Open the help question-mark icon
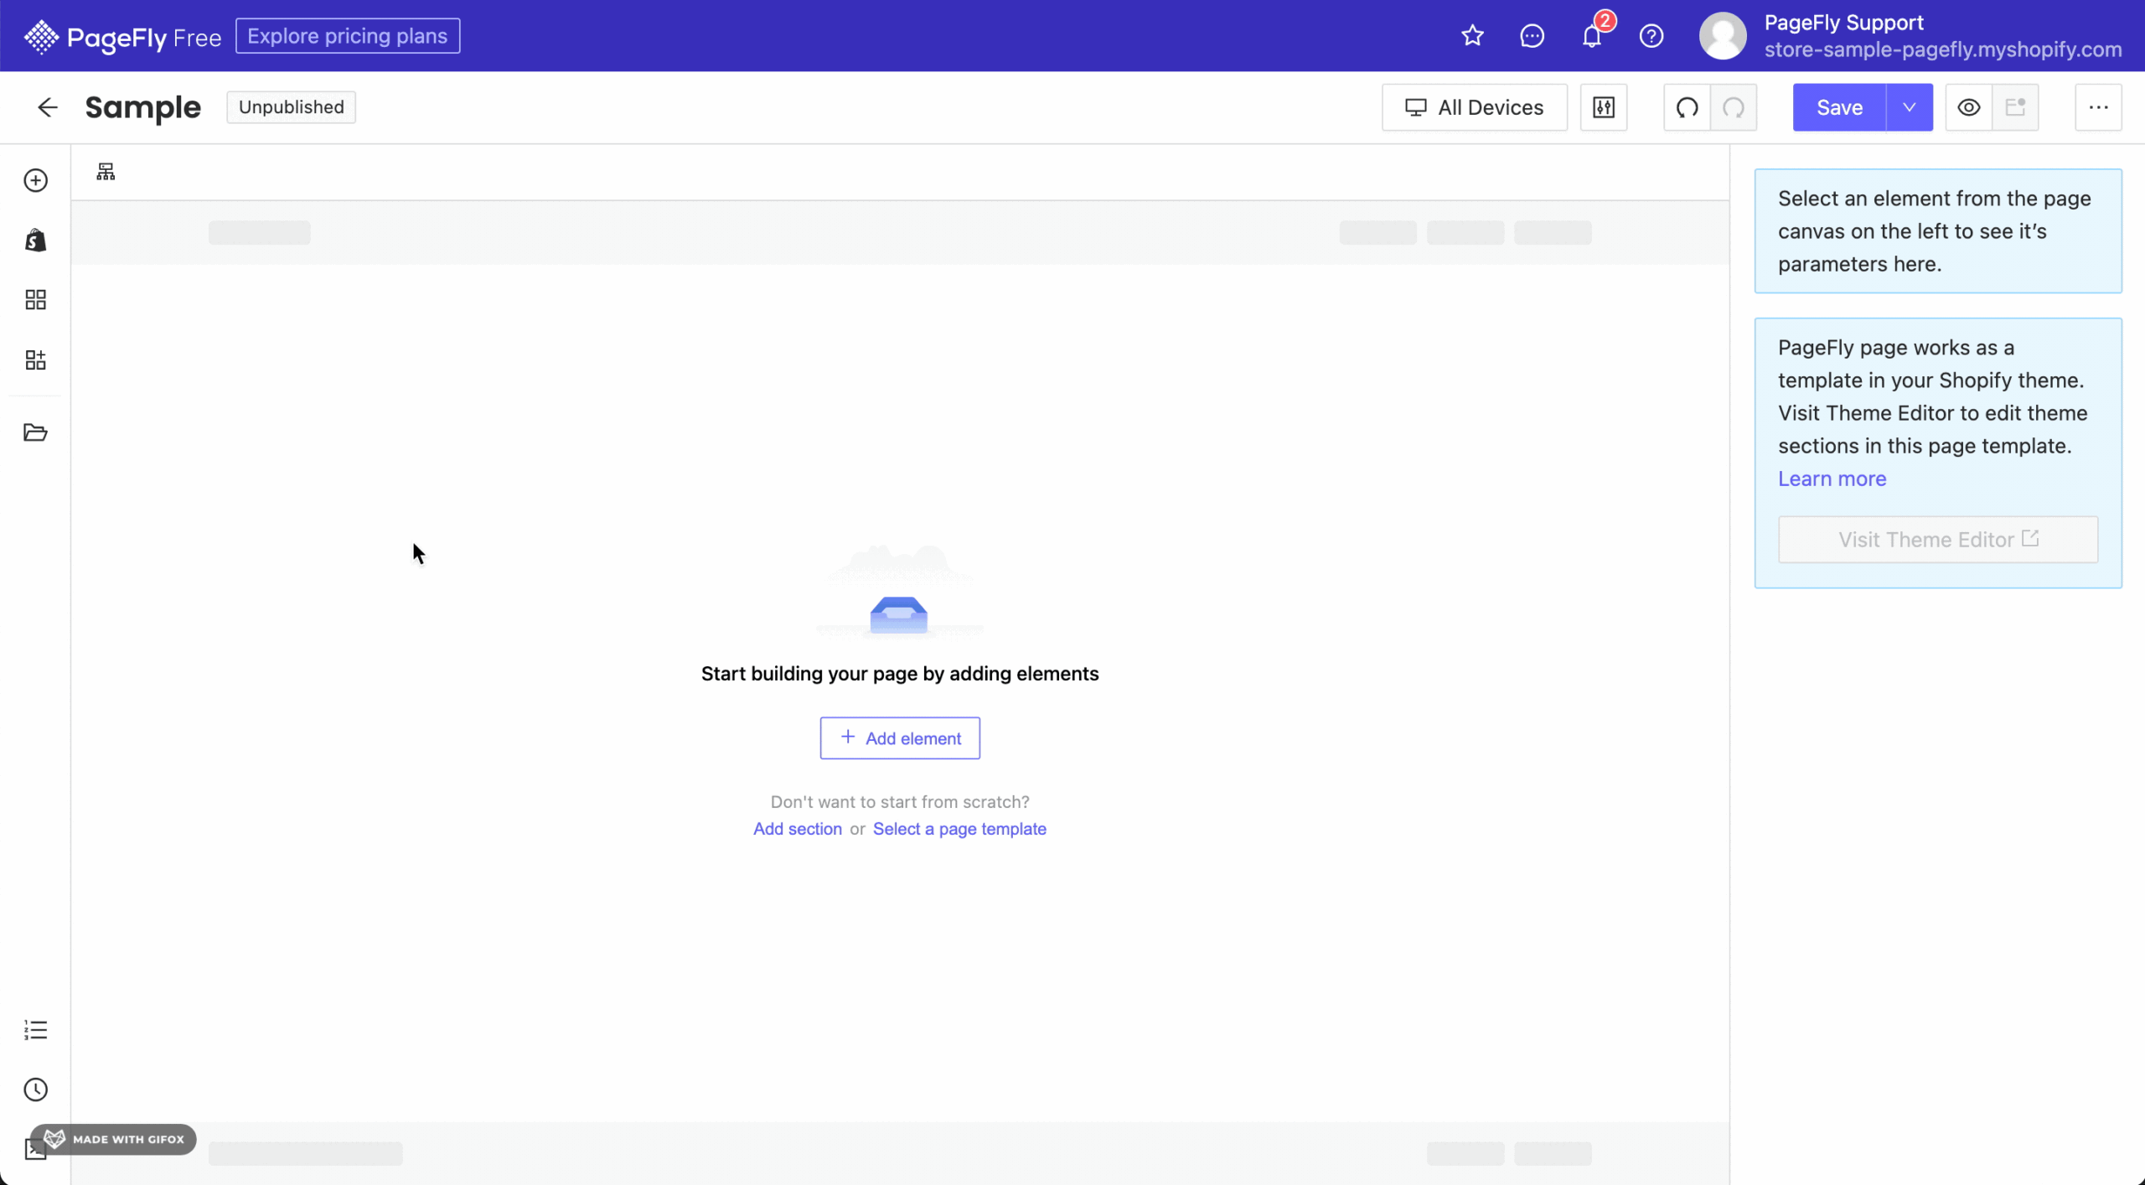Screen dimensions: 2145x1185 [1651, 36]
